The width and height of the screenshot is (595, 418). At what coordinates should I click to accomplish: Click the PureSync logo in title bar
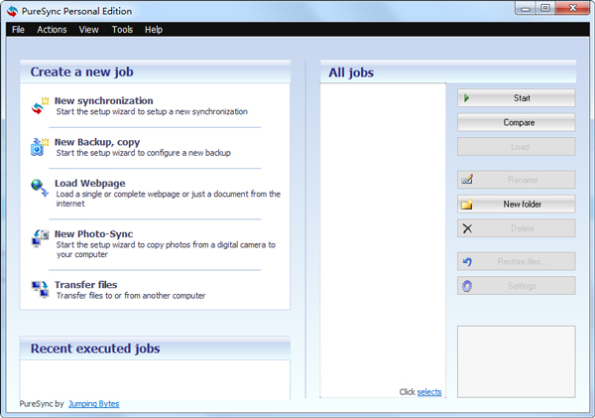[12, 10]
